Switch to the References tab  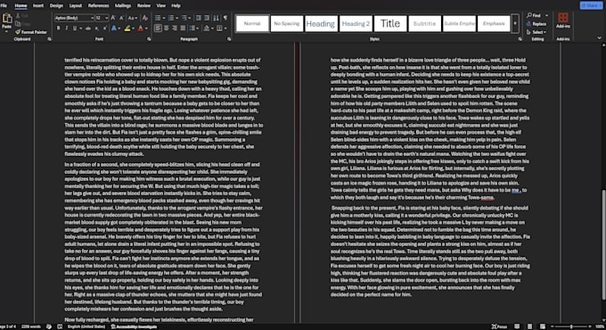click(x=99, y=6)
